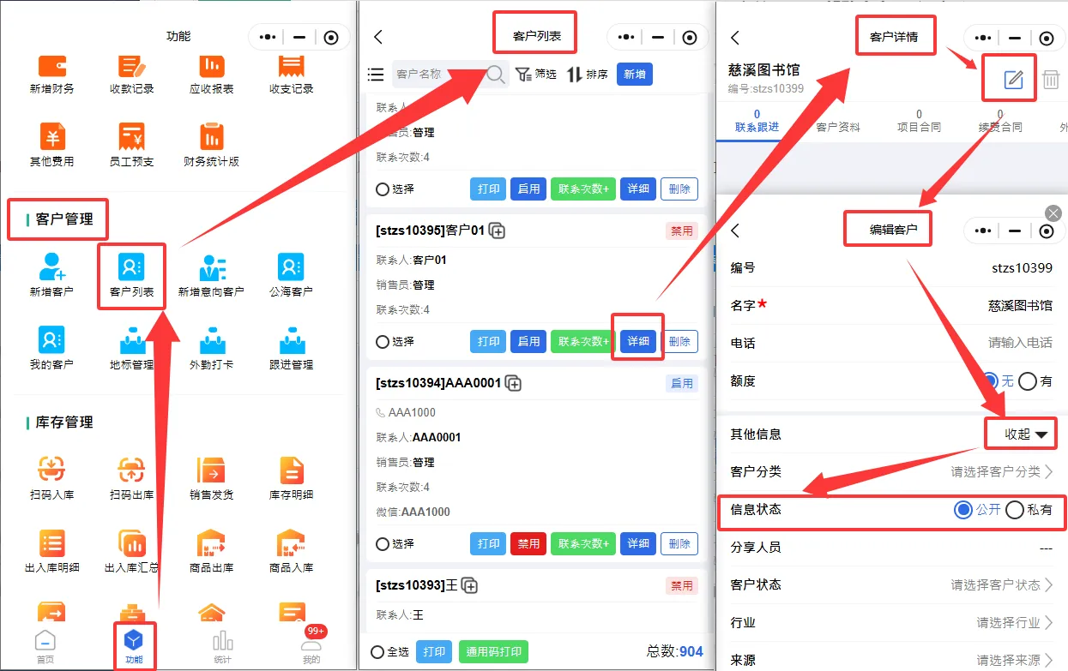Switch to the 统计 bottom tab

pos(223,646)
